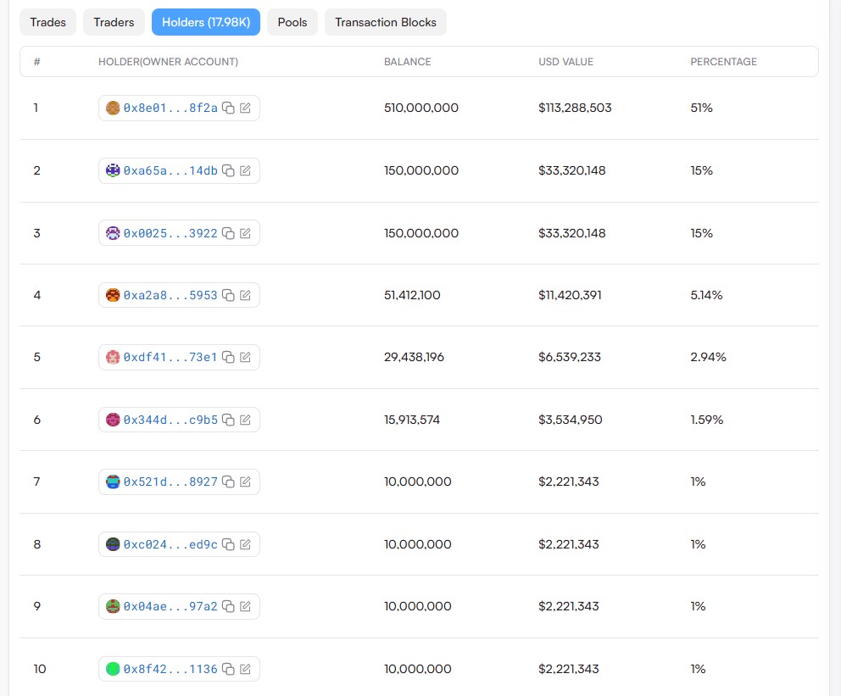Copy address 0xa2a8...5953
841x696 pixels.
pyautogui.click(x=228, y=295)
